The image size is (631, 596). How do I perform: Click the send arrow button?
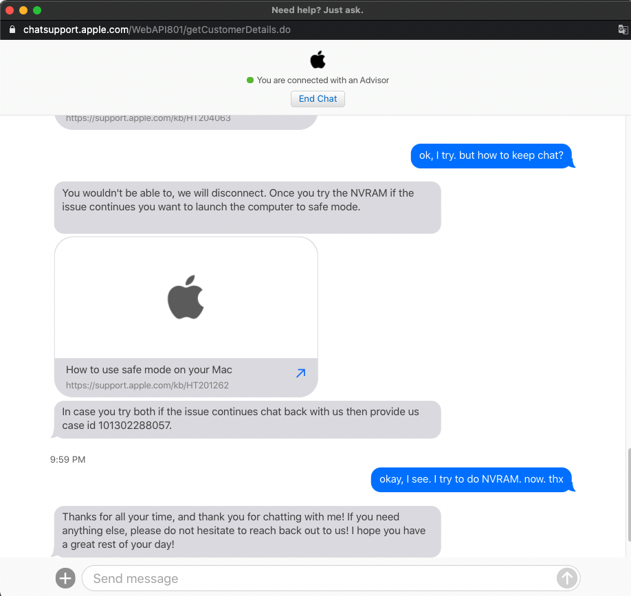click(x=566, y=578)
